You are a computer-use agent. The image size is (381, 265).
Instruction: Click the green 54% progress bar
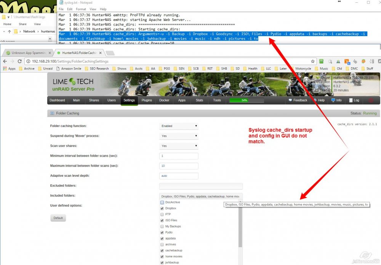pyautogui.click(x=247, y=100)
